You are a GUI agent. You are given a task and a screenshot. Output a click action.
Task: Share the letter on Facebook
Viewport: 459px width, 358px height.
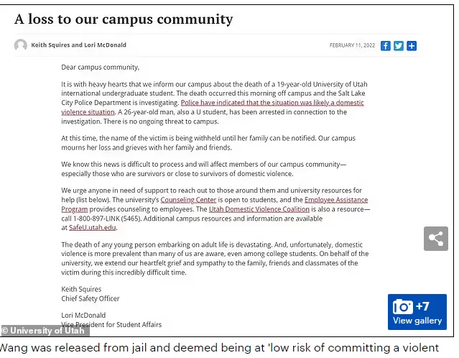click(385, 46)
